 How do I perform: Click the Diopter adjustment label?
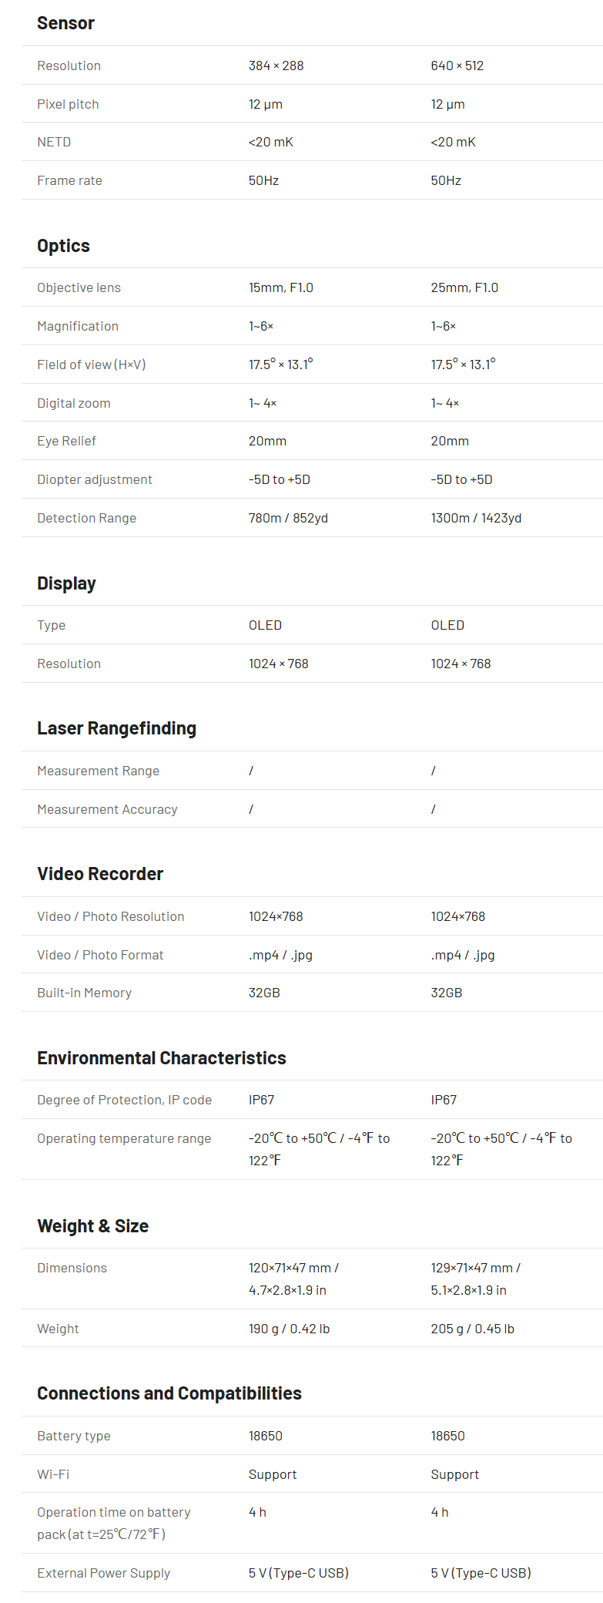pyautogui.click(x=94, y=479)
